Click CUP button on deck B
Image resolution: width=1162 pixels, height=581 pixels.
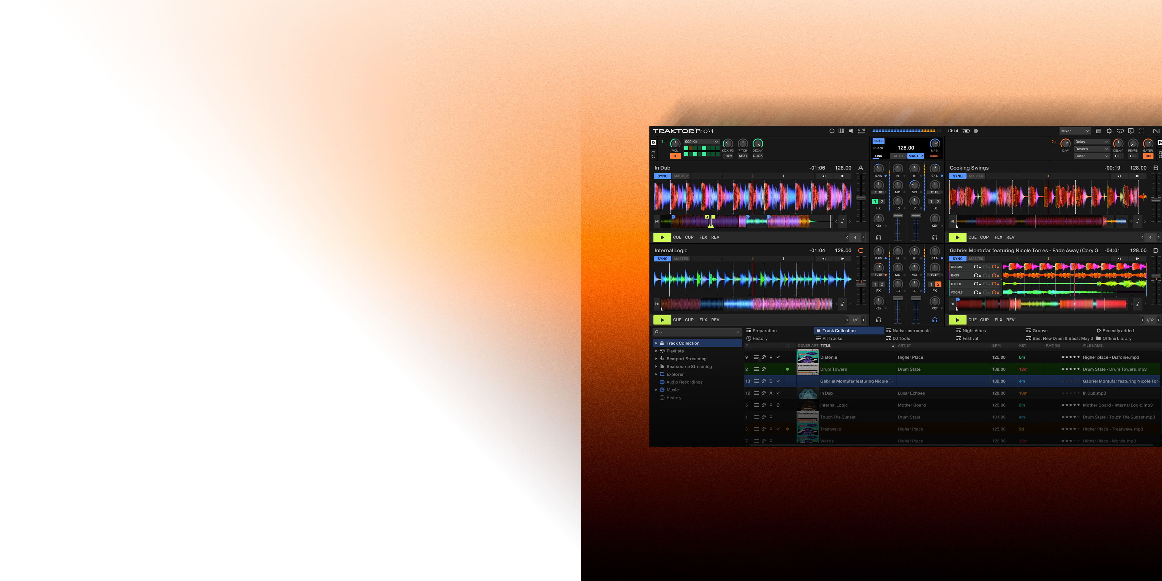click(x=984, y=237)
